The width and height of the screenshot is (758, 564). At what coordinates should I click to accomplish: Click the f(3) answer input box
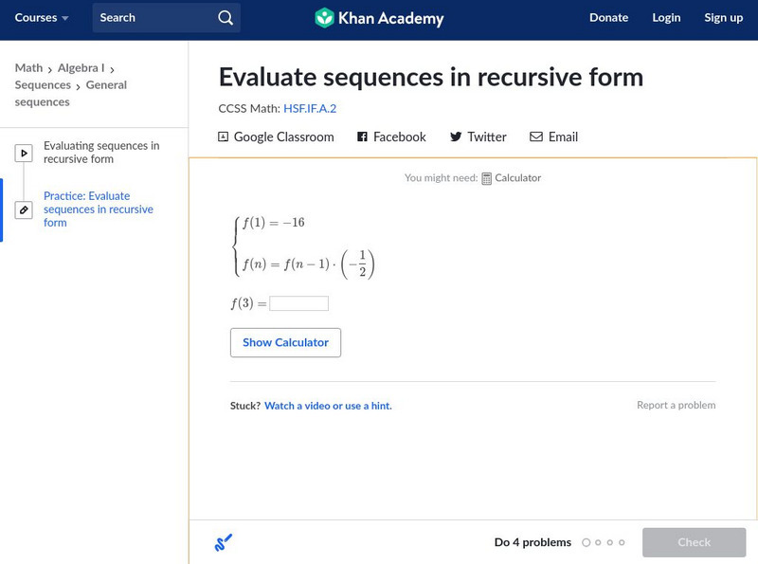point(298,303)
